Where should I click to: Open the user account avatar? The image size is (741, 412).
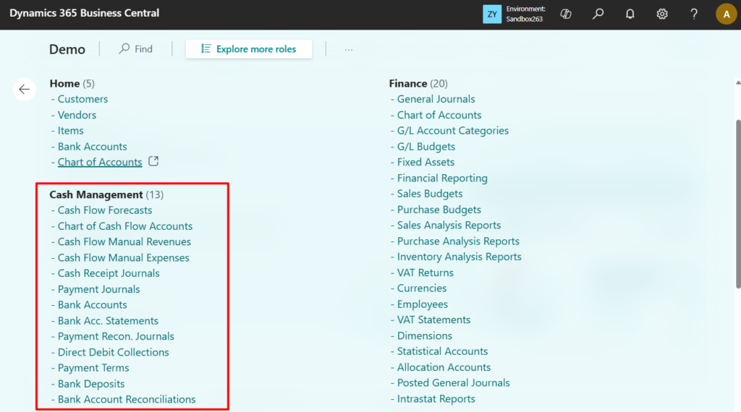tap(726, 14)
